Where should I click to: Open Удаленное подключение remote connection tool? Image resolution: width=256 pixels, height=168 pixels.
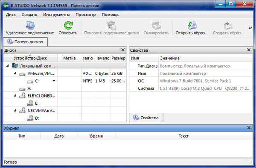point(30,26)
